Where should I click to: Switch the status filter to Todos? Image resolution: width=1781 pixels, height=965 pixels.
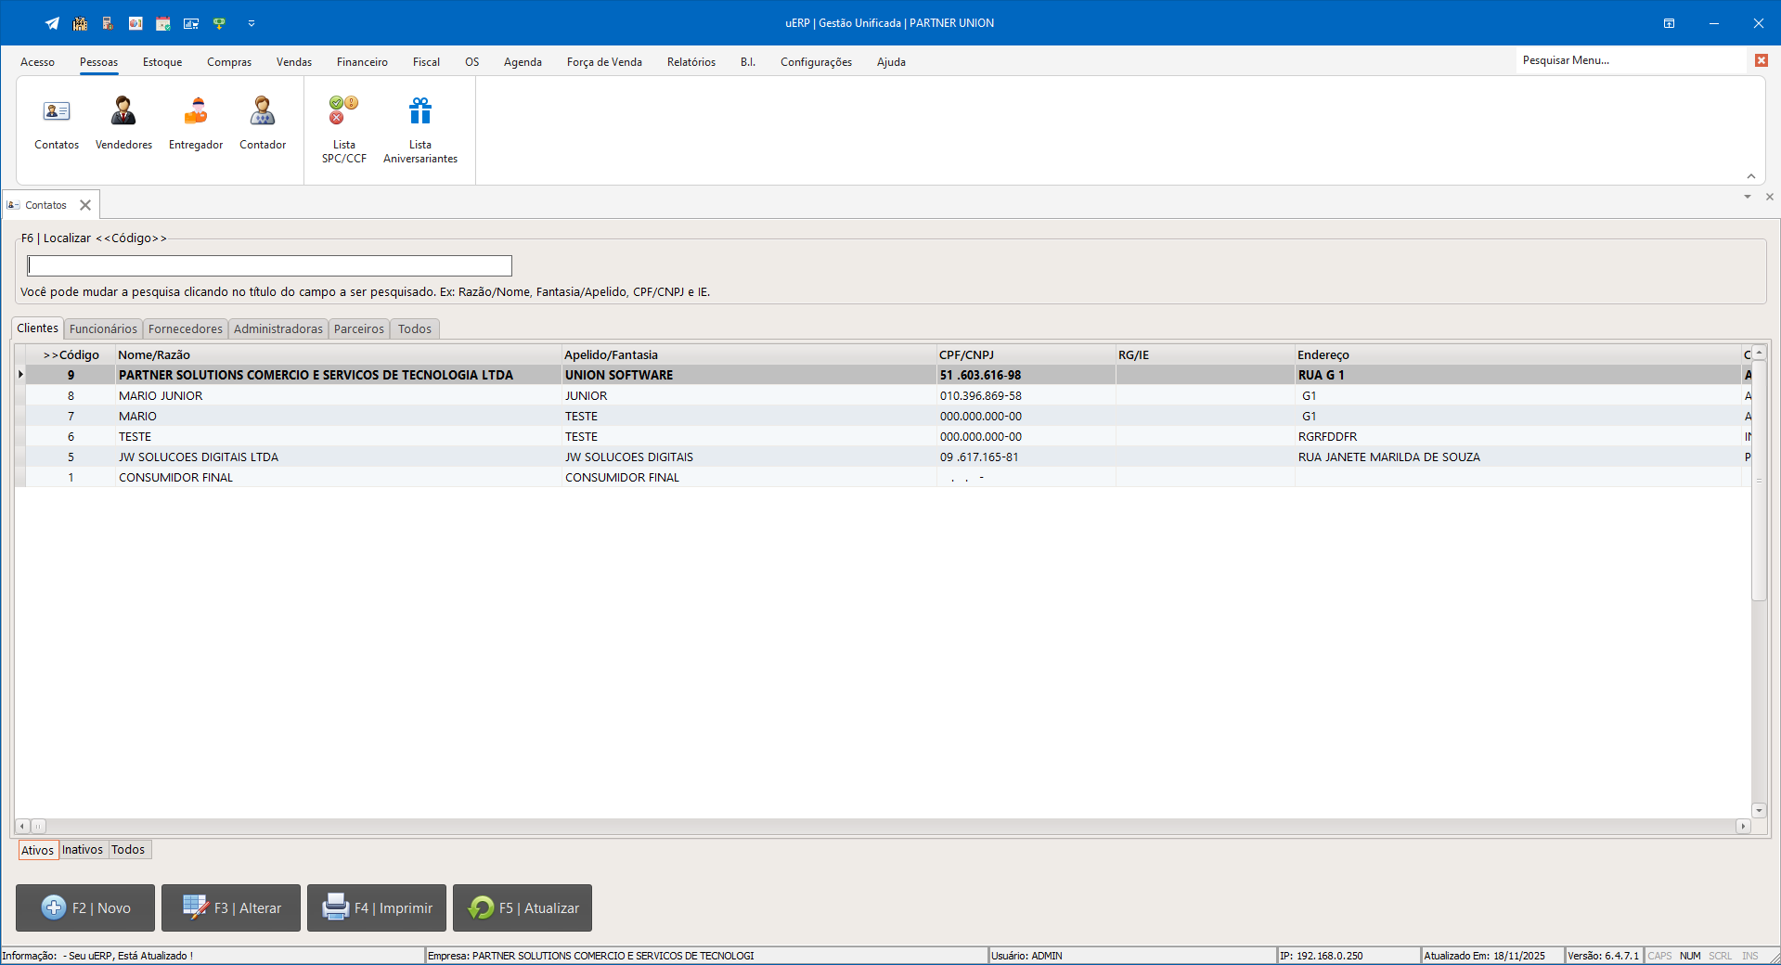[x=128, y=850]
